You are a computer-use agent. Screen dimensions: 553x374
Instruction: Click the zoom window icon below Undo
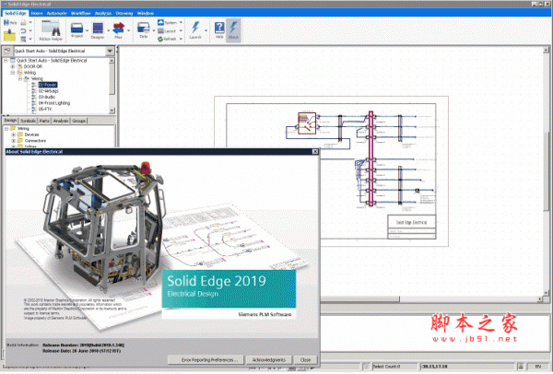[23, 39]
